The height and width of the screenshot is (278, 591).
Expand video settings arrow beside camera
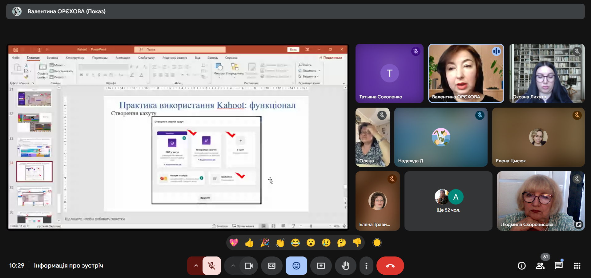[x=233, y=266]
